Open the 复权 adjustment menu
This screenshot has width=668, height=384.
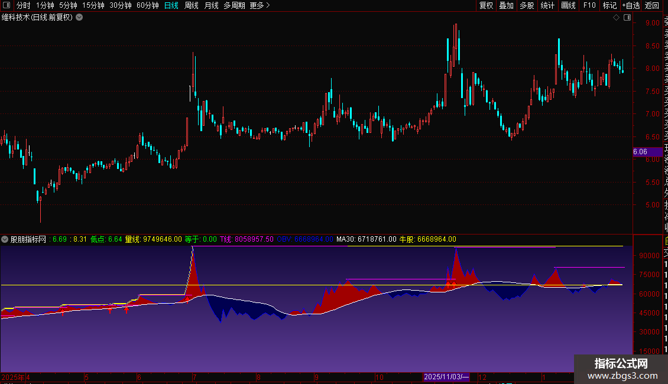click(x=486, y=5)
